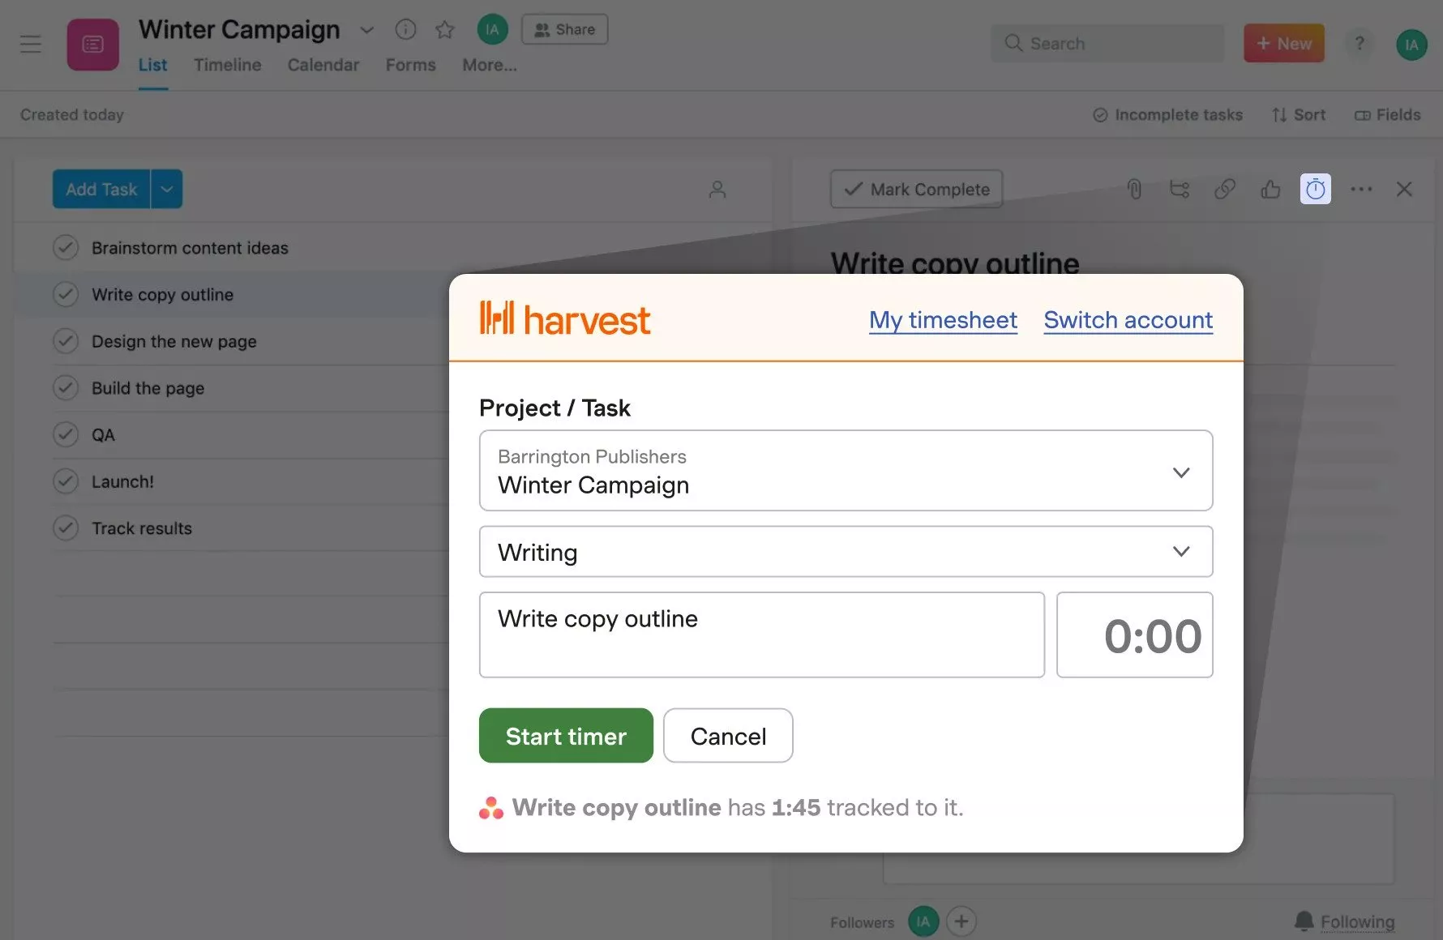Viewport: 1443px width, 940px height.
Task: Open the My timesheet link
Action: click(943, 320)
